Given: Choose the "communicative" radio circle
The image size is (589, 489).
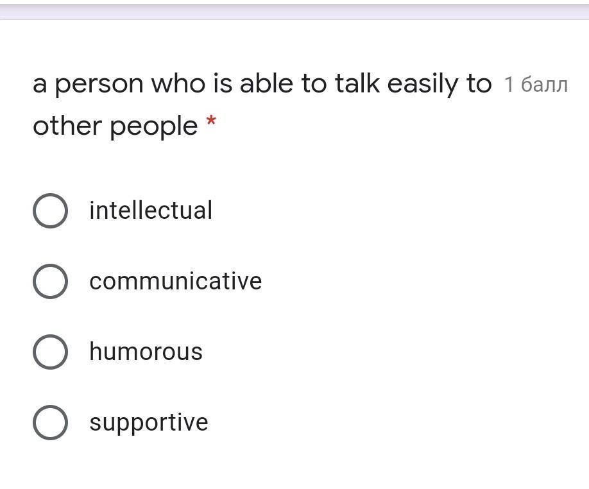Looking at the screenshot, I should pos(50,281).
